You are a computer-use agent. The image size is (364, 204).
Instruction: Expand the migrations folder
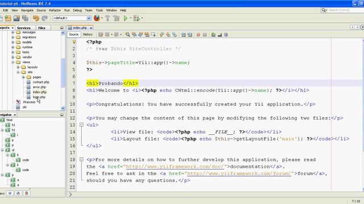[x=13, y=37]
